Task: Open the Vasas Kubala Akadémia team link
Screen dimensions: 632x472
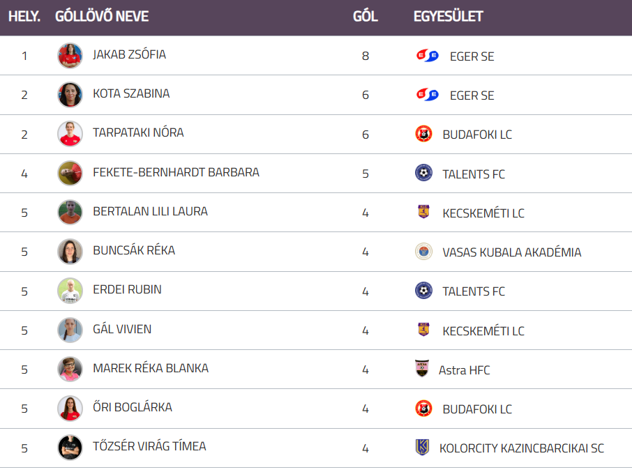Action: [511, 252]
